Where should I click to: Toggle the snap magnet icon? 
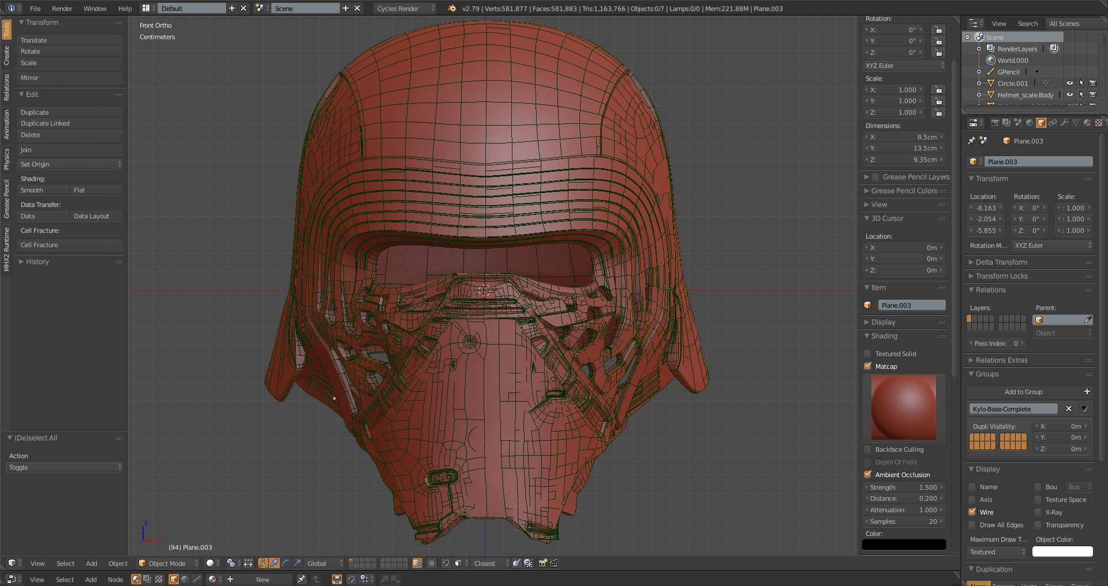click(446, 563)
